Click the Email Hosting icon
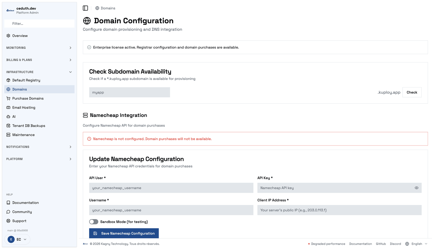 [8, 107]
